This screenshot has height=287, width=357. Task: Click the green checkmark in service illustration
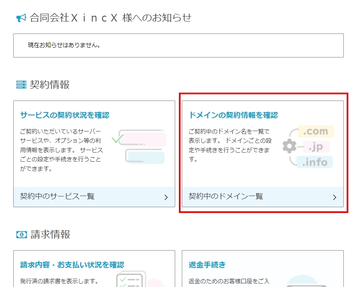click(118, 139)
